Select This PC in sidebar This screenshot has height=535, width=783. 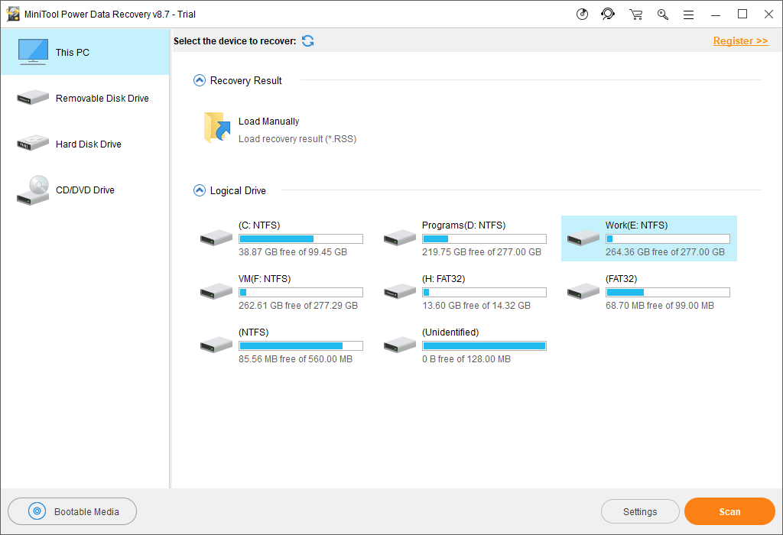pyautogui.click(x=85, y=53)
